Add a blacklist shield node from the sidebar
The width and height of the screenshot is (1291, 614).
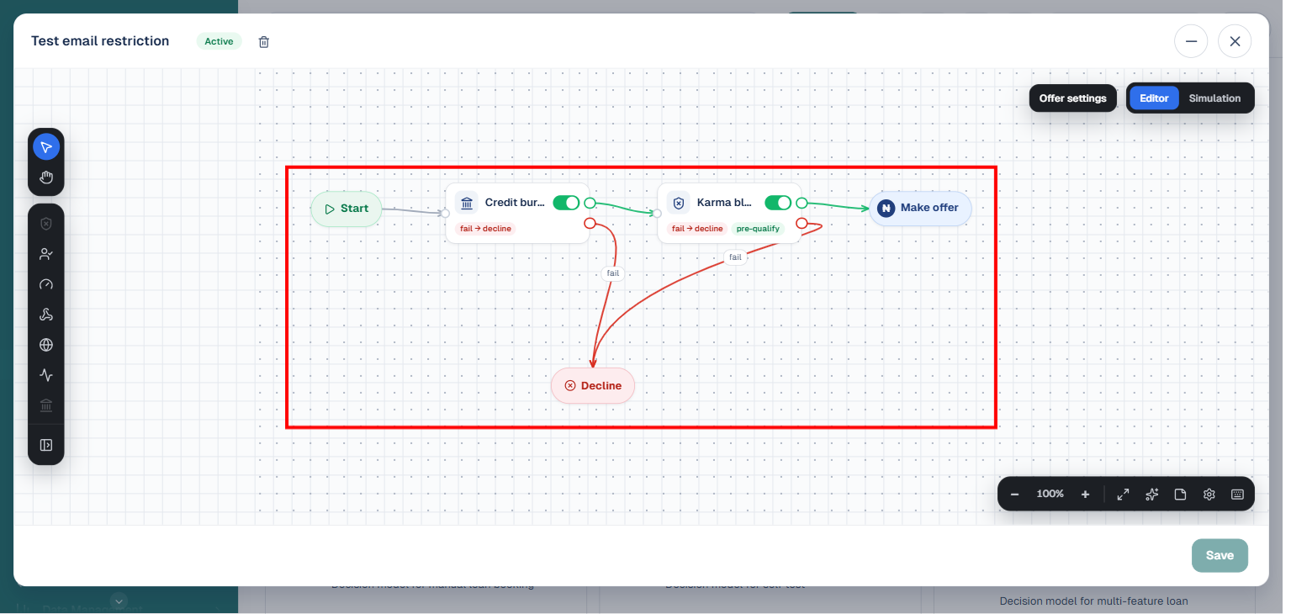click(46, 224)
